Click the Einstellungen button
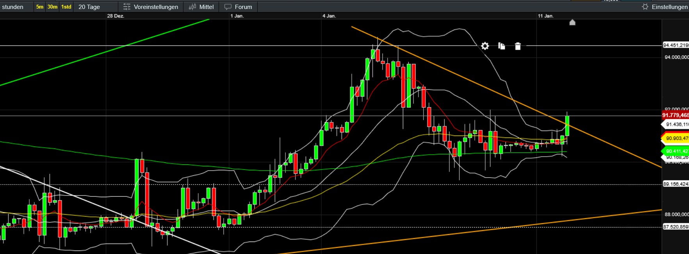The height and width of the screenshot is (254, 689). tap(669, 7)
